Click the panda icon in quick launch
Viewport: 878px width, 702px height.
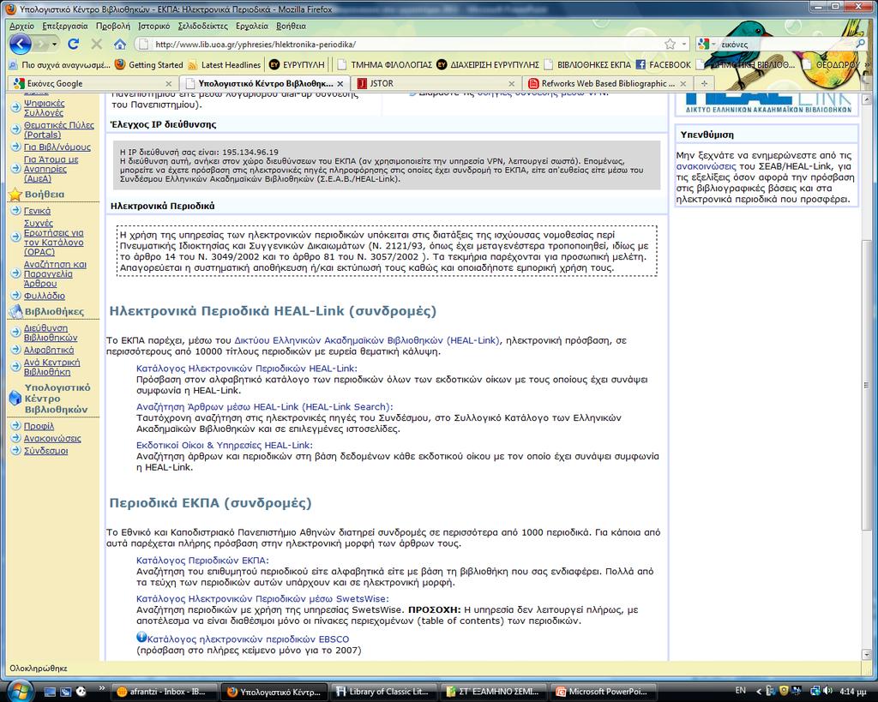[81, 692]
